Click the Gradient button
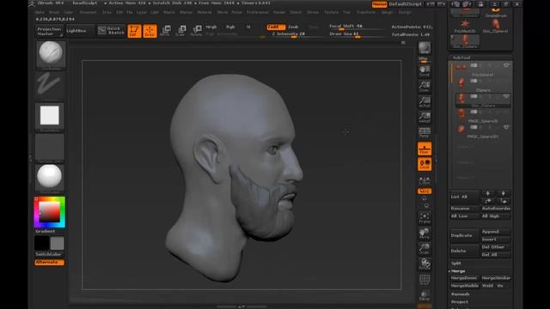This screenshot has height=309, width=550. [45, 231]
